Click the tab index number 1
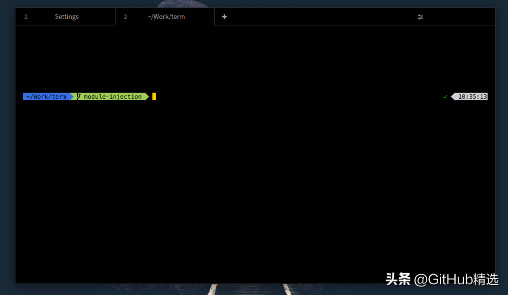Screen dimensions: 508x295 tap(26, 16)
